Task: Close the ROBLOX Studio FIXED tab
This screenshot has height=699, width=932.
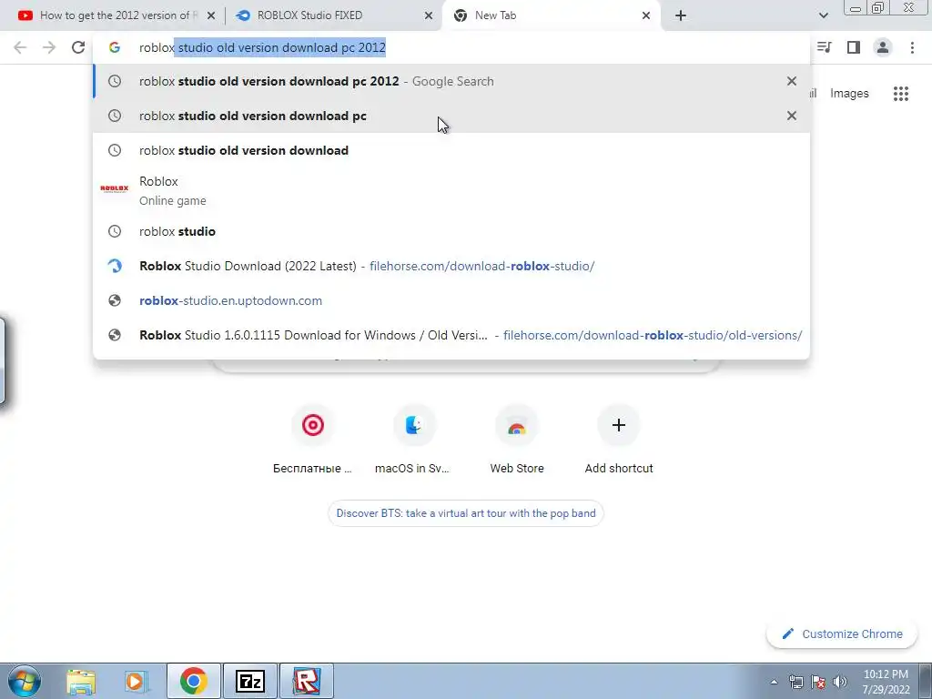Action: point(429,15)
